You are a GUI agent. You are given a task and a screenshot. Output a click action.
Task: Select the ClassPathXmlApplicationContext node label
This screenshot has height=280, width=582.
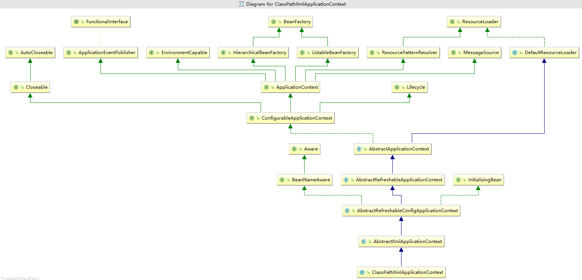click(x=408, y=272)
